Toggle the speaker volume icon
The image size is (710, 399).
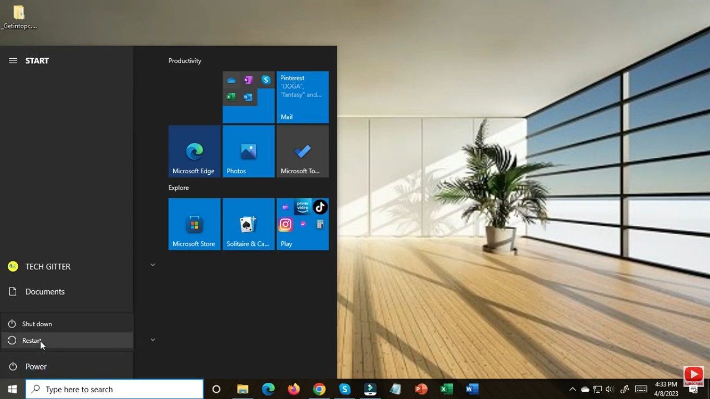[609, 389]
